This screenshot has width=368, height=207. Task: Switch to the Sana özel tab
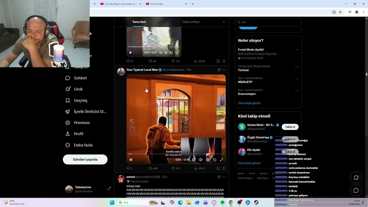point(139,22)
